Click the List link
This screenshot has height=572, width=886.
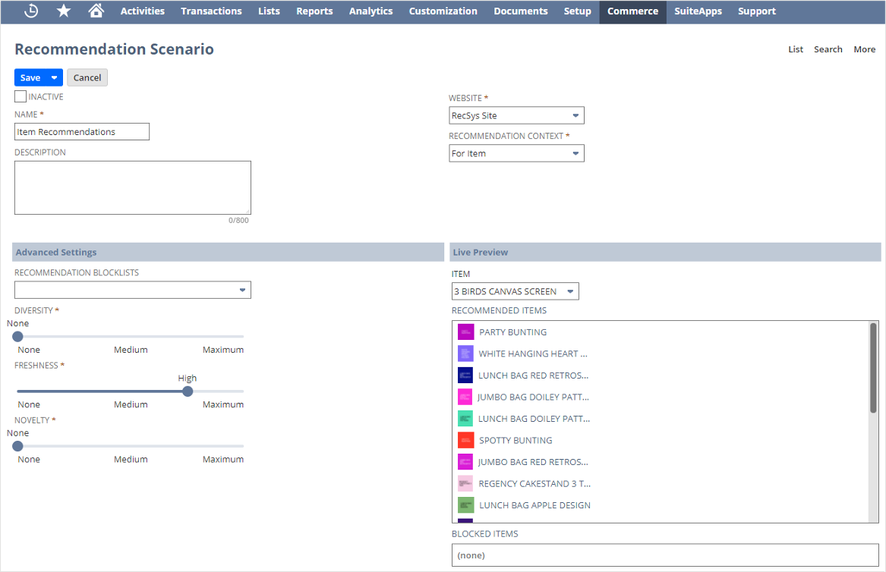[796, 50]
